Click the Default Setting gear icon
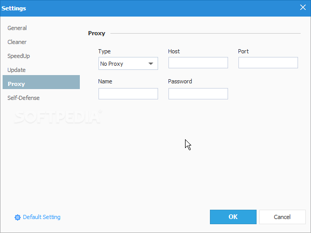 point(18,217)
